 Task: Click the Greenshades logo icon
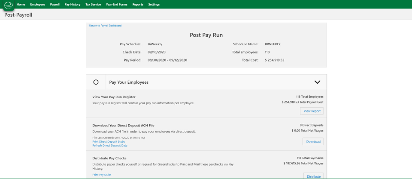[9, 5]
